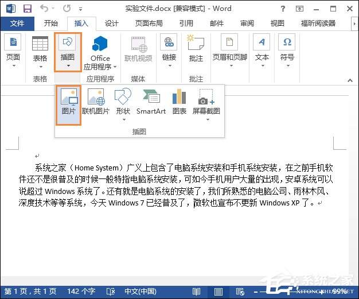Switch to Web Layout view
The height and width of the screenshot is (299, 359).
(x=240, y=292)
